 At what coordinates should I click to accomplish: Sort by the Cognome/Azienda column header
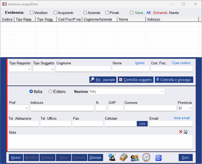click(99, 19)
